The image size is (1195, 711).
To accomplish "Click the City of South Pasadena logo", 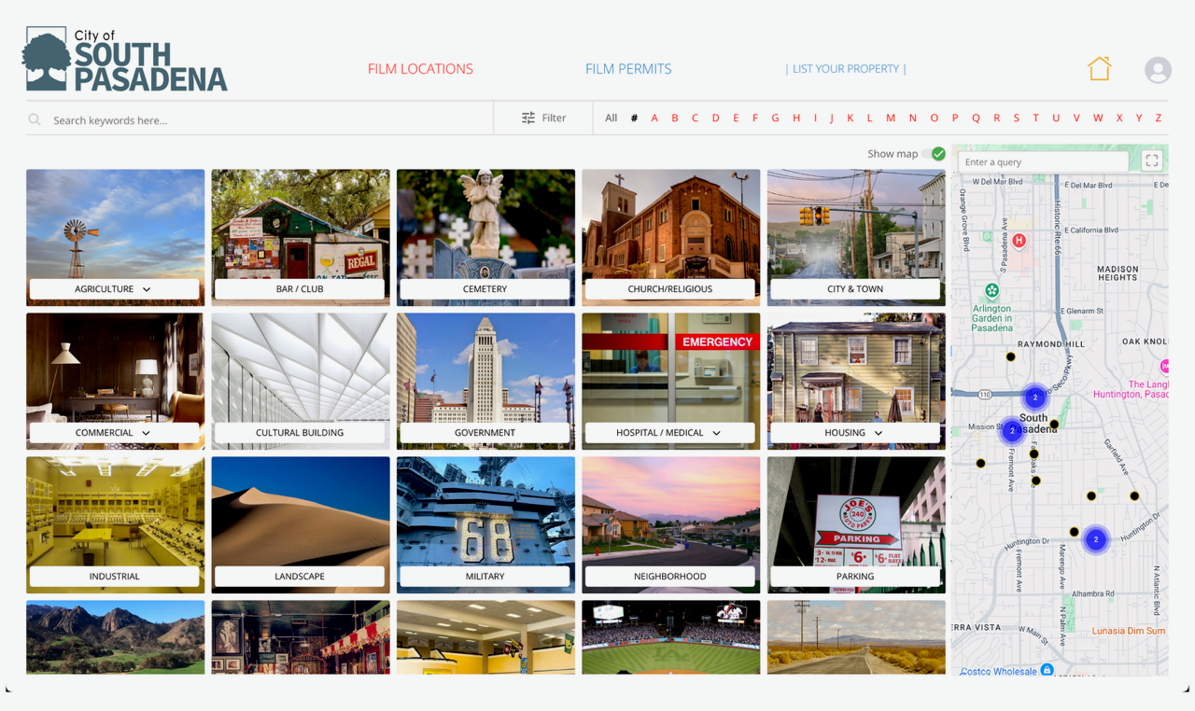I will tap(125, 60).
